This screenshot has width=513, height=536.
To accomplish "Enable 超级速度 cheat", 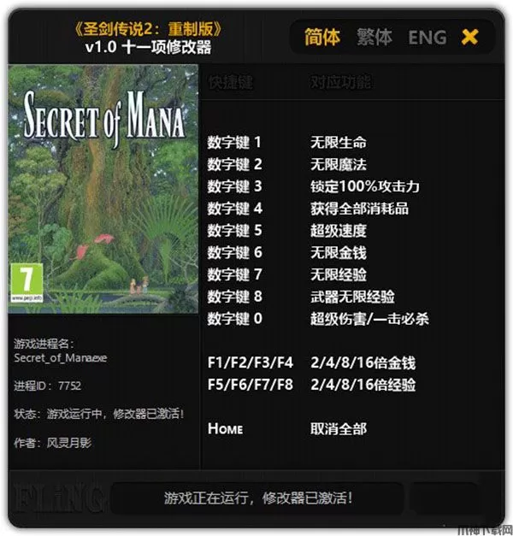I will [x=339, y=231].
